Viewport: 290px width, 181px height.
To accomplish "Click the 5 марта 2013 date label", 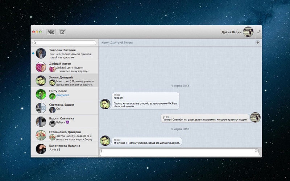I will [x=180, y=129].
